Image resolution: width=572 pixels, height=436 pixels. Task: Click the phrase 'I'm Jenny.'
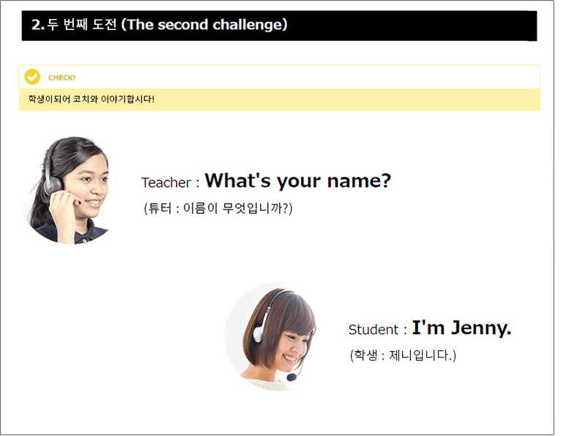click(x=462, y=328)
